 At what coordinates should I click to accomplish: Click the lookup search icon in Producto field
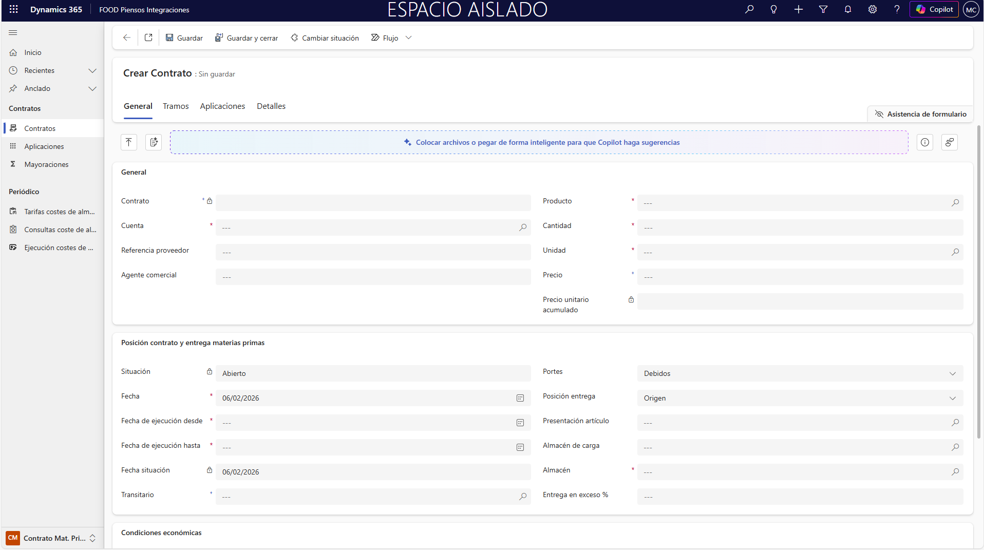(955, 203)
